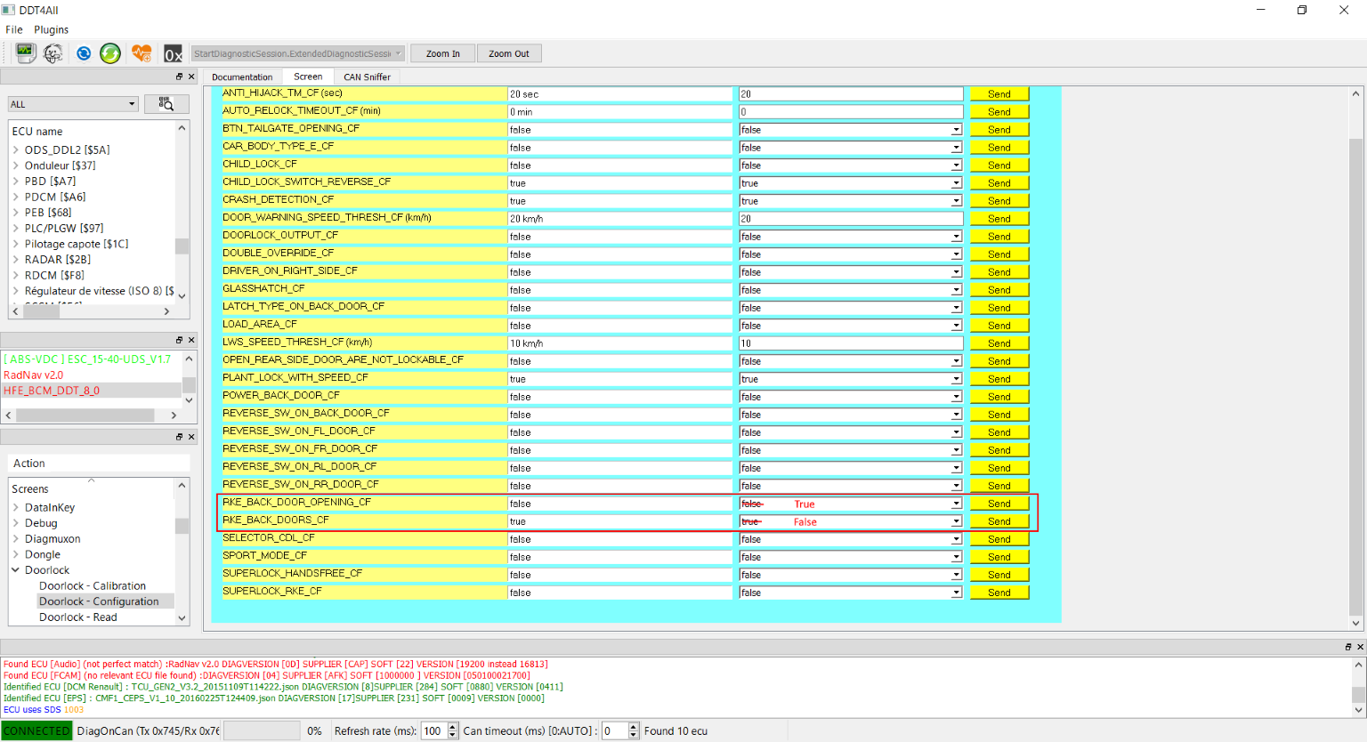
Task: Switch to the Screen tab
Action: (308, 77)
